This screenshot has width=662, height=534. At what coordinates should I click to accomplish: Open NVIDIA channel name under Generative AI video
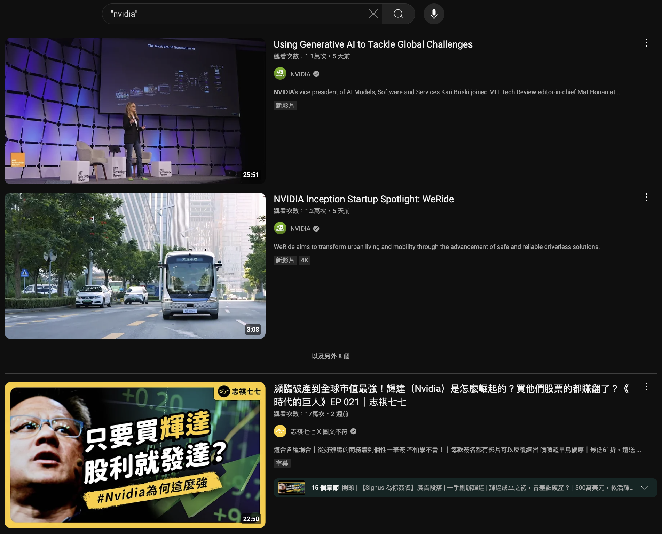tap(300, 74)
